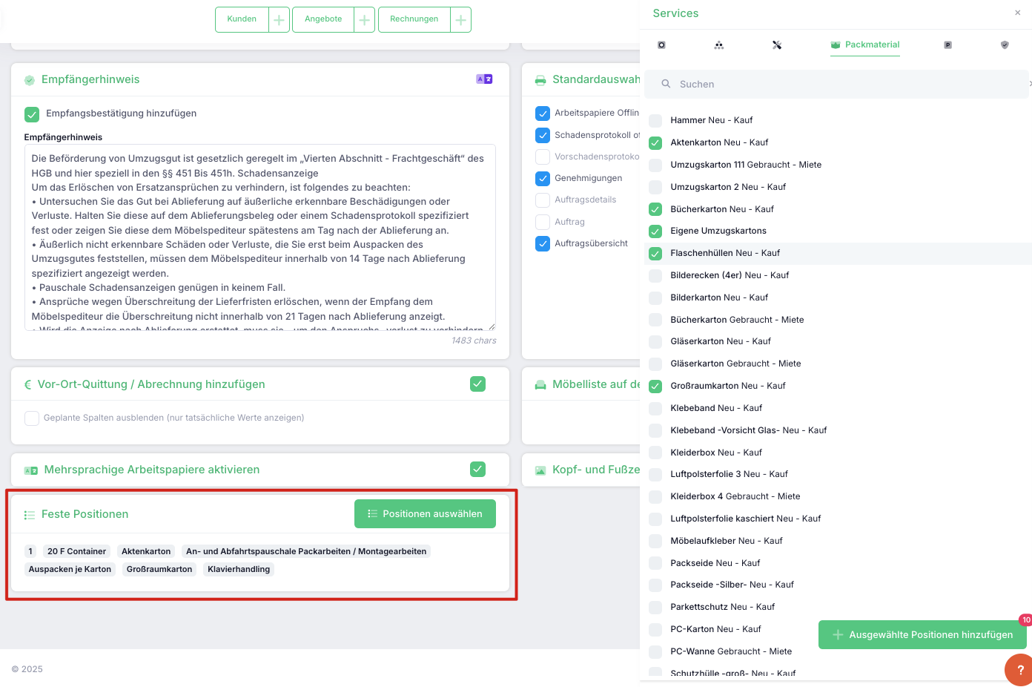Click the furniture icon beside Möbelliste
This screenshot has height=687, width=1032.
click(540, 385)
